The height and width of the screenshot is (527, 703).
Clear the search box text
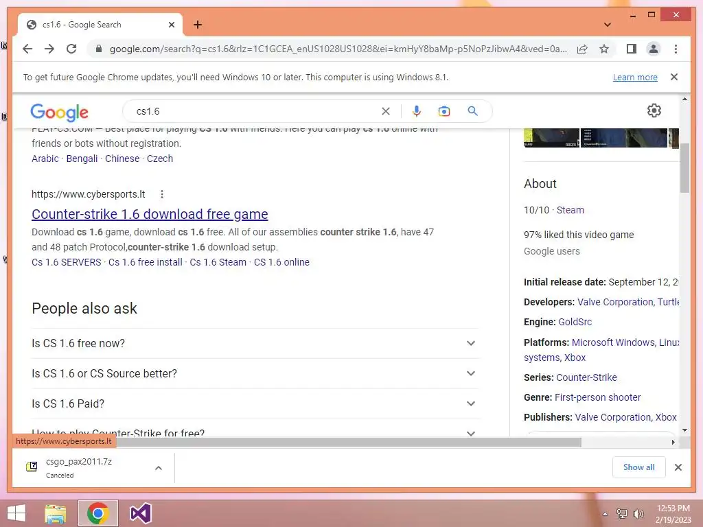(x=386, y=111)
